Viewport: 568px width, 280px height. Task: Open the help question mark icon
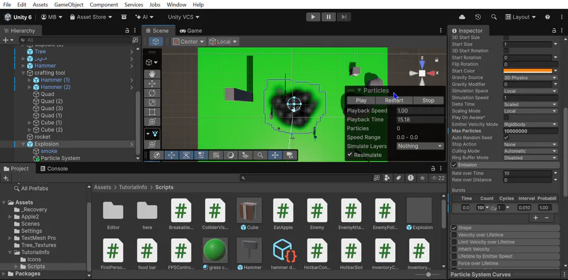pos(547,17)
